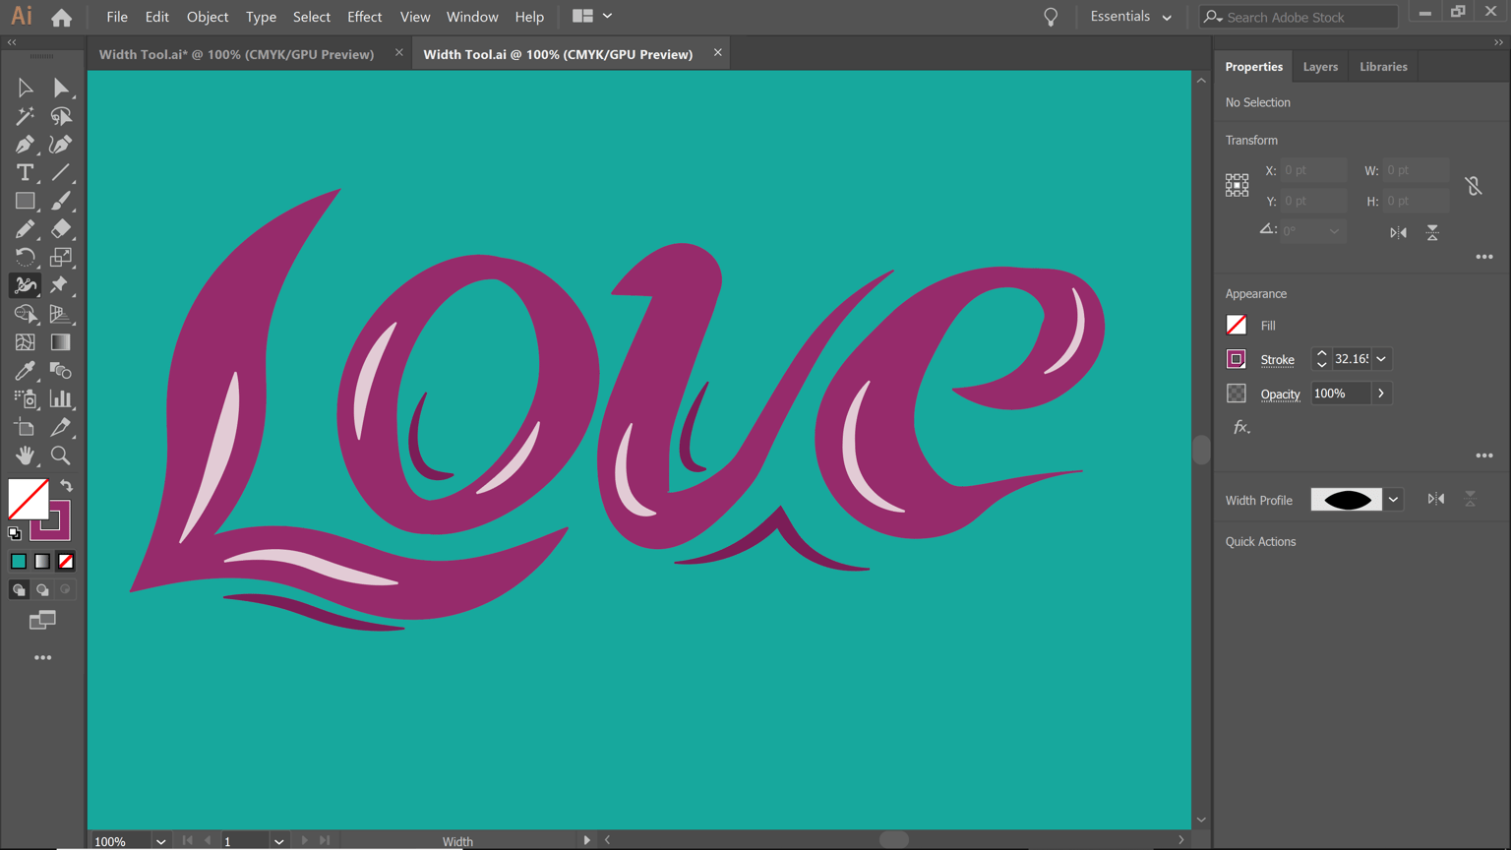Choose the Rotate tool
This screenshot has width=1511, height=850.
(25, 258)
